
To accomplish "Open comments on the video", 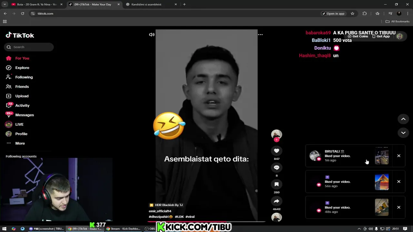I will tap(277, 168).
